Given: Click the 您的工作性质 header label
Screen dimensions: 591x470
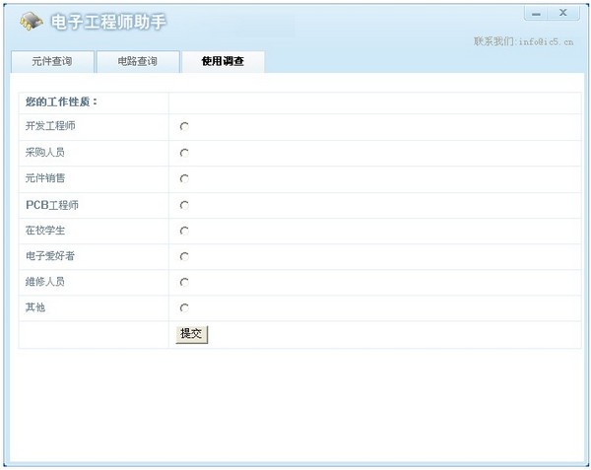Looking at the screenshot, I should coord(62,101).
